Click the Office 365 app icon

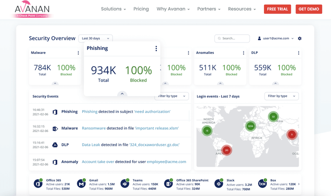coord(38,184)
